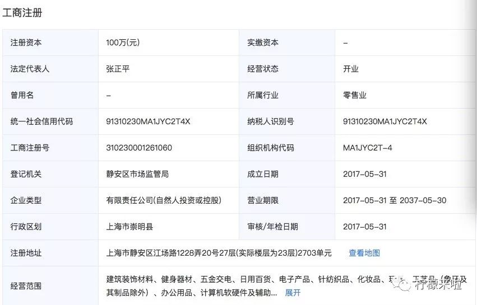Select the 组织机构代码 label

coord(271,148)
